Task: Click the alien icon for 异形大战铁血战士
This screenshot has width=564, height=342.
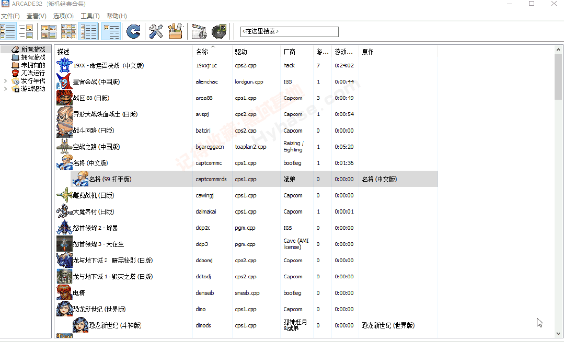Action: point(64,114)
